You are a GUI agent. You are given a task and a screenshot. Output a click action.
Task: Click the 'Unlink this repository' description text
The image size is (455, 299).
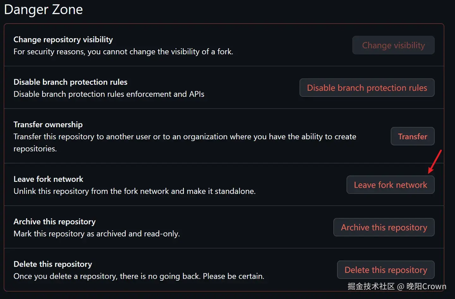tap(134, 191)
